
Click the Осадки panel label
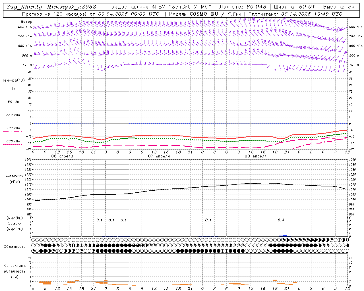(x=15, y=223)
